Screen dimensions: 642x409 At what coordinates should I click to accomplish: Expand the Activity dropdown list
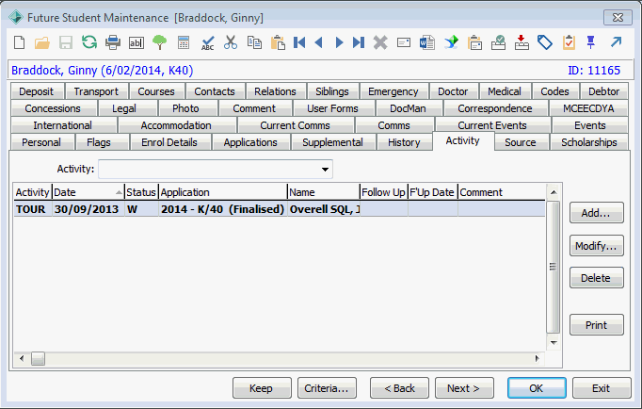coord(325,170)
